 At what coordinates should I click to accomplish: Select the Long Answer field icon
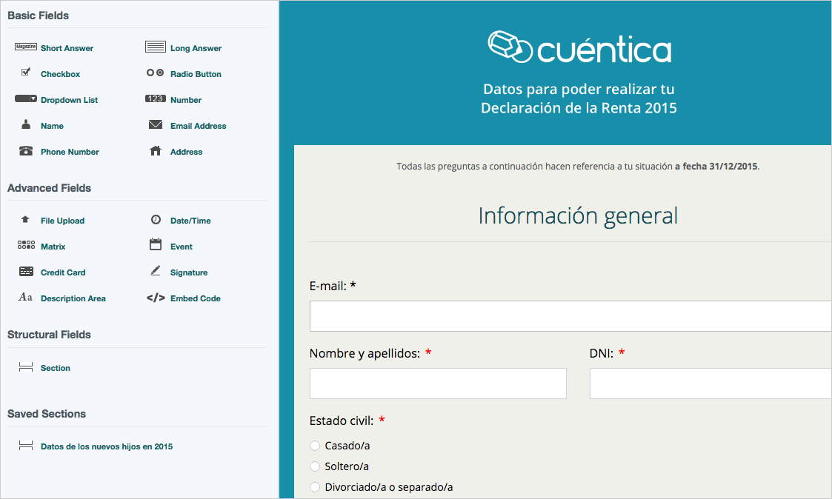click(x=156, y=47)
